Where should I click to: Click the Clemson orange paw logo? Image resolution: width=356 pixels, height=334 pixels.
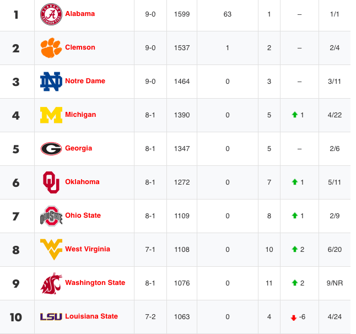coord(51,48)
